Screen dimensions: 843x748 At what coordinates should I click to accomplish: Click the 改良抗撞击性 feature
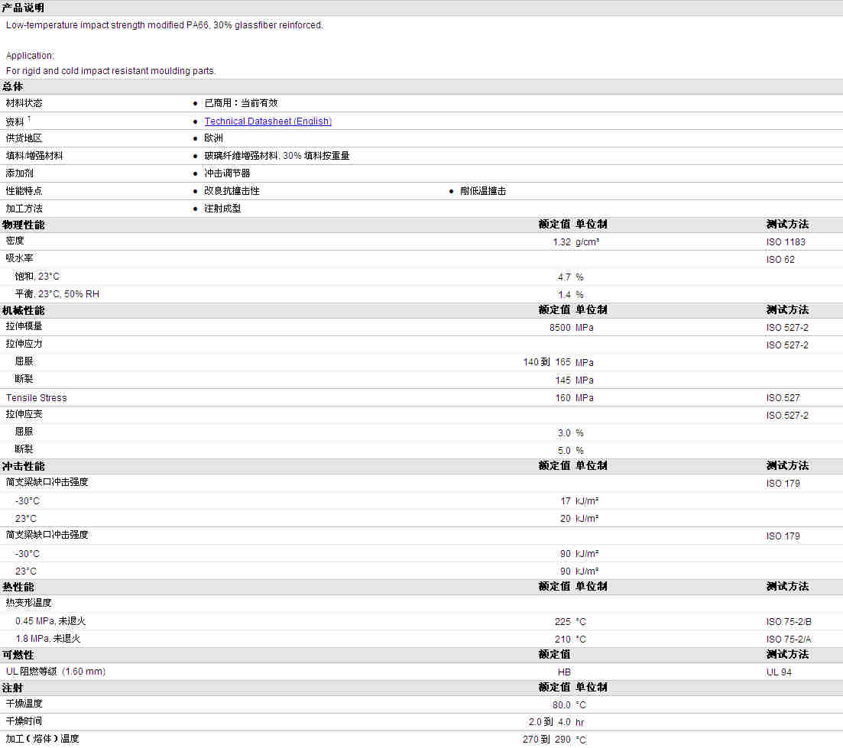(232, 191)
